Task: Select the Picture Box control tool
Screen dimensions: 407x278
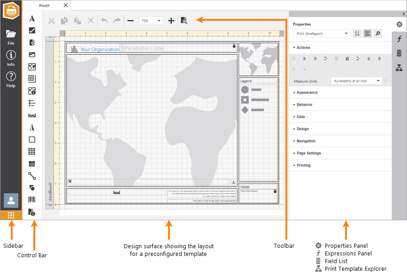Action: coord(32,55)
